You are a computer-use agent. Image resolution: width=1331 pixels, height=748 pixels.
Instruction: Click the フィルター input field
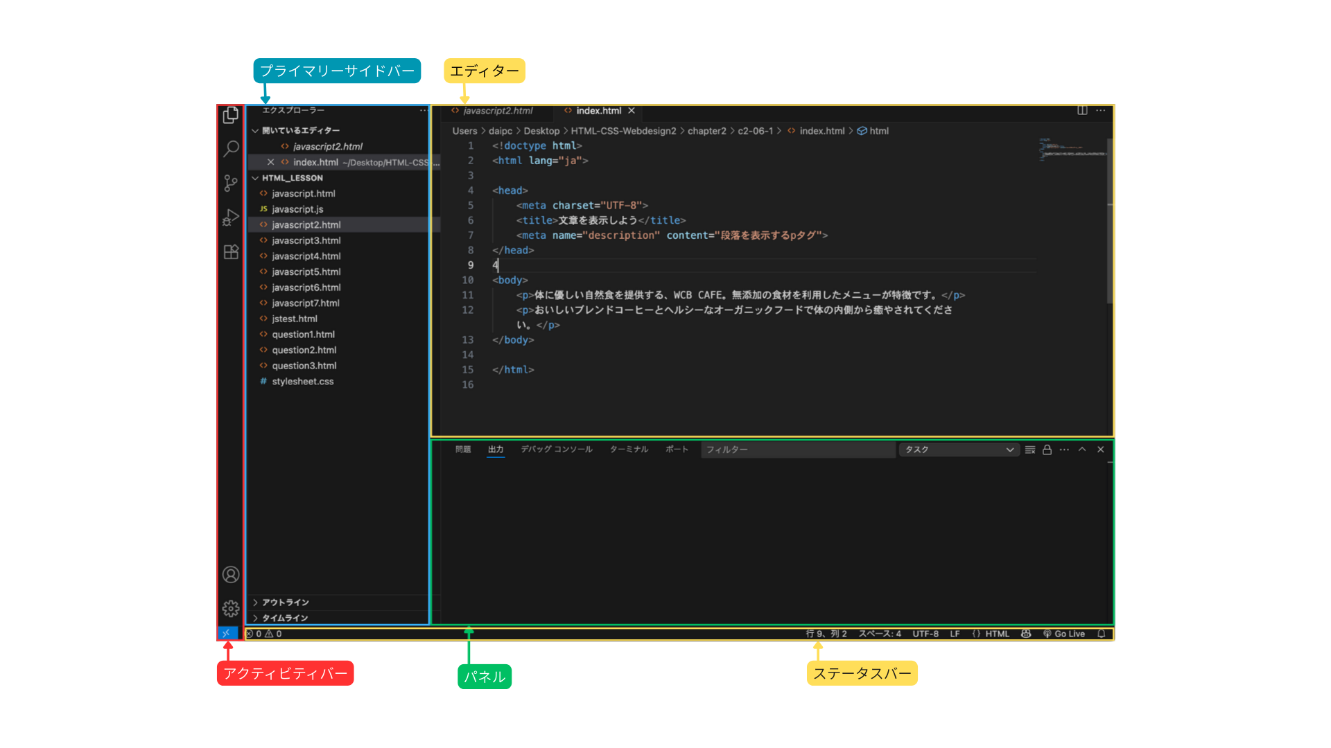point(797,449)
